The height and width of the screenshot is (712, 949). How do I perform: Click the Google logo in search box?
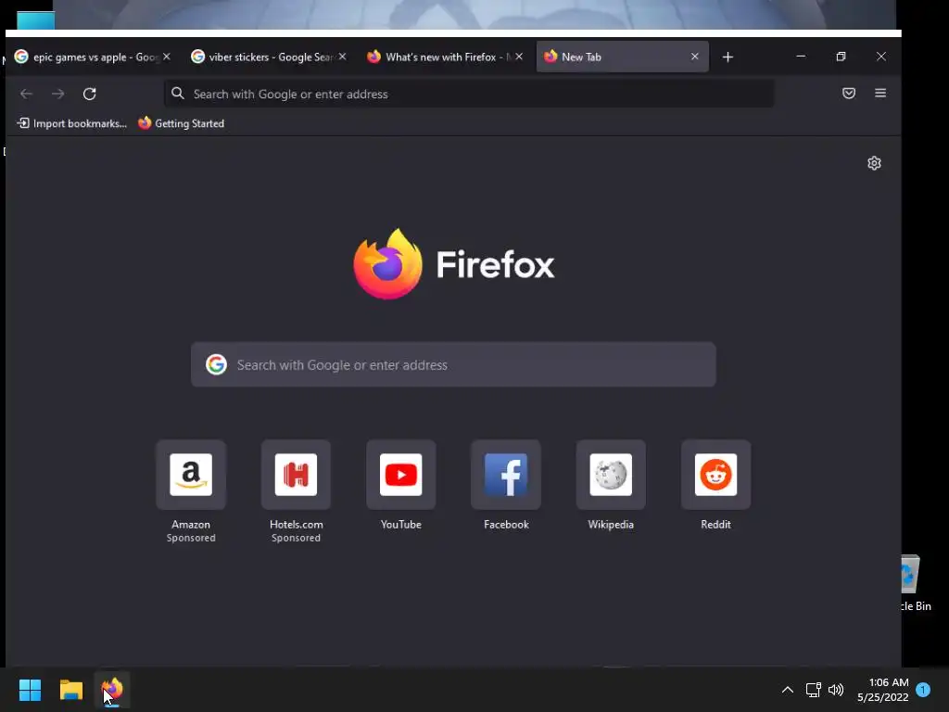216,364
